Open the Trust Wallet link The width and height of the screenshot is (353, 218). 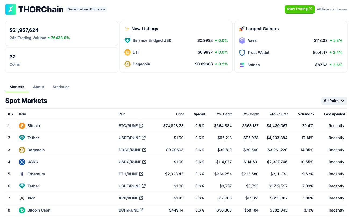(x=258, y=53)
